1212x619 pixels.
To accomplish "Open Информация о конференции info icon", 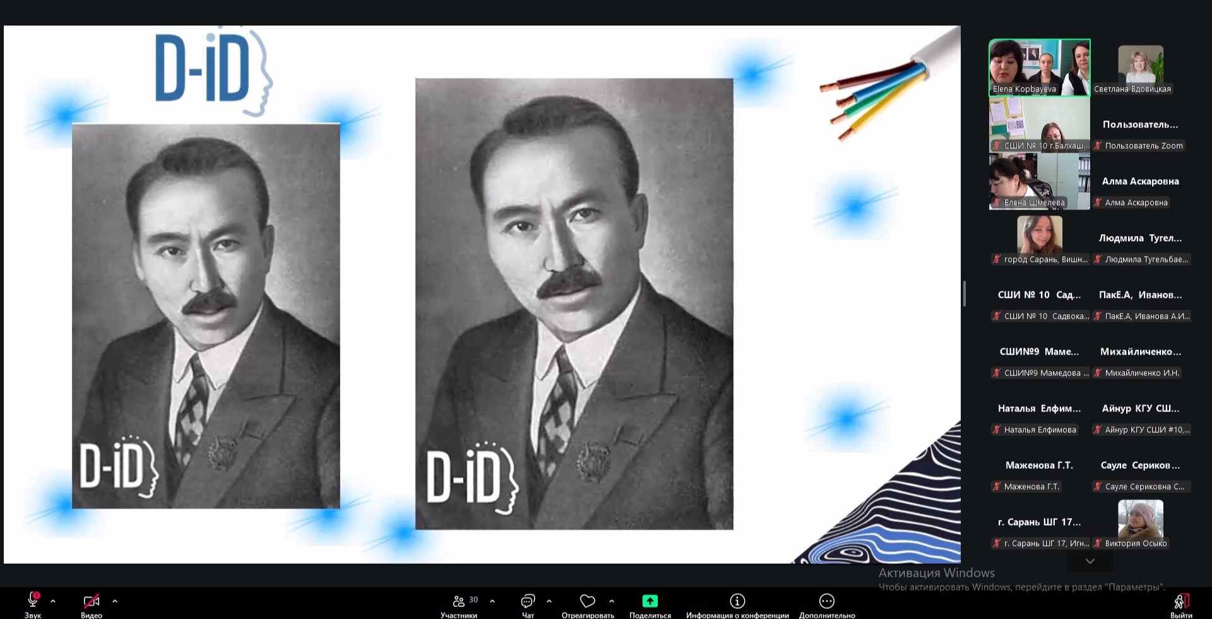I will click(x=737, y=601).
